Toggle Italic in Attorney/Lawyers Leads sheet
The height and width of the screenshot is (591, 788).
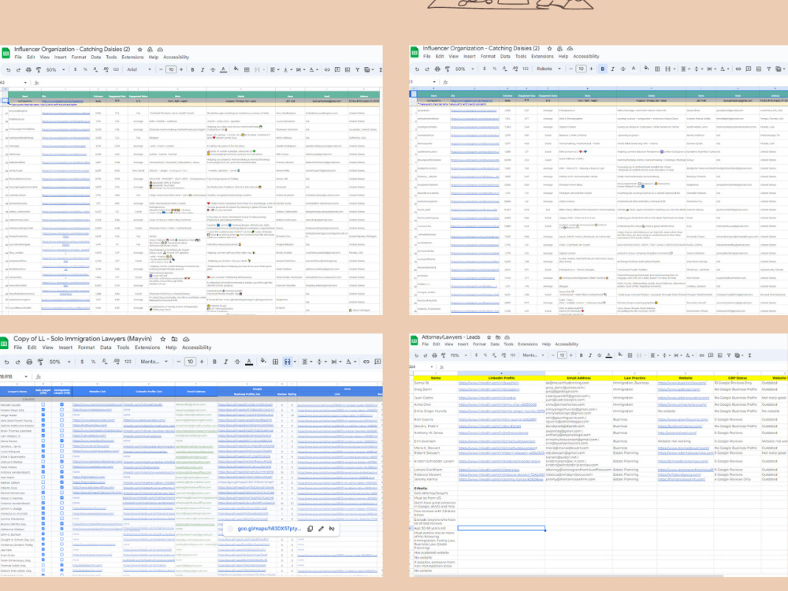(x=590, y=355)
